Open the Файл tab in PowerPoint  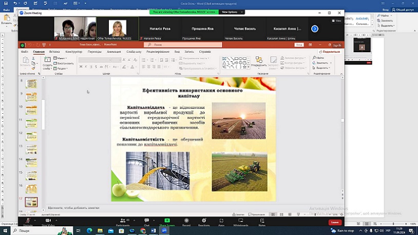click(25, 52)
